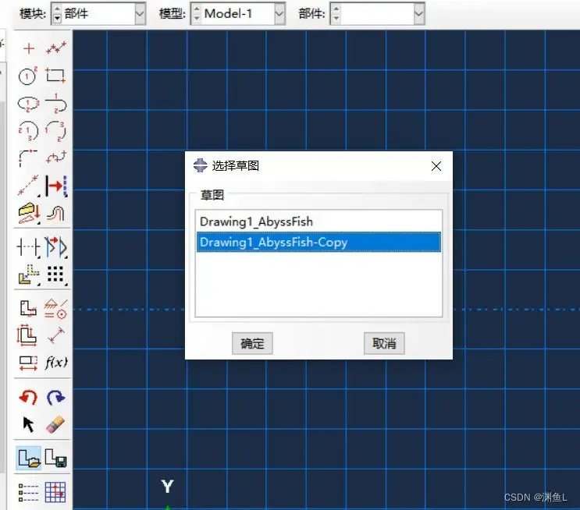Select the Create Fillet tool

click(x=28, y=158)
